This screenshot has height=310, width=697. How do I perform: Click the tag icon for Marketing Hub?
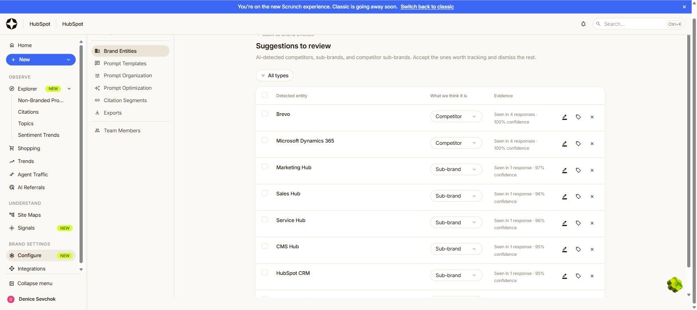coord(578,171)
